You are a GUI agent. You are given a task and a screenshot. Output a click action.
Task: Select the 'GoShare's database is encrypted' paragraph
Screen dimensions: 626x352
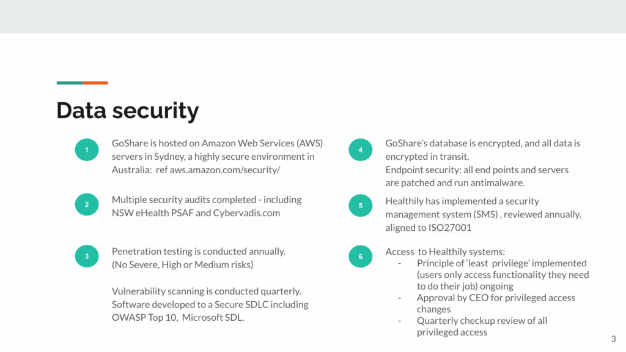[x=482, y=143]
